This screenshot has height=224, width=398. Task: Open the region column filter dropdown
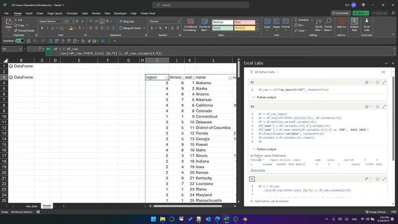coord(167,77)
